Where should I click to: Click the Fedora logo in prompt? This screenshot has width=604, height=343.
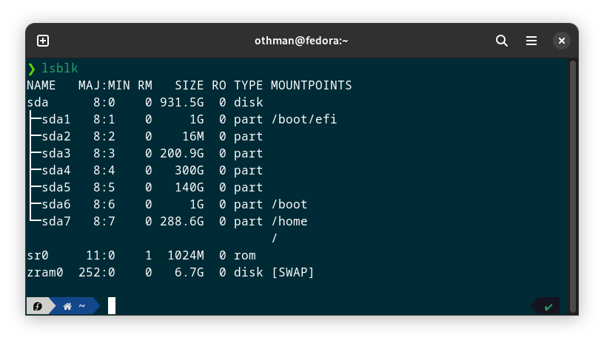coord(38,306)
